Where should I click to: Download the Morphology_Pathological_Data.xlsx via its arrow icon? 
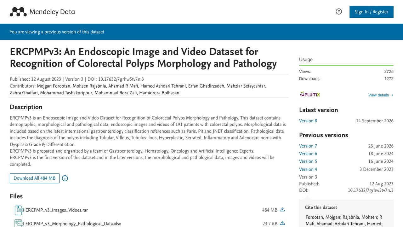tap(282, 223)
